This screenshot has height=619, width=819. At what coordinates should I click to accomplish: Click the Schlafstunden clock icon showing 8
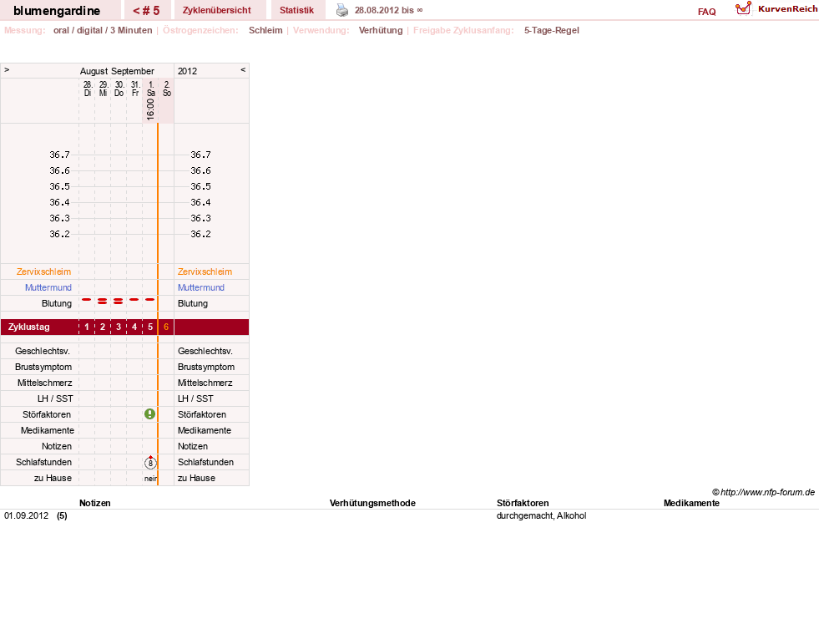[x=150, y=462]
